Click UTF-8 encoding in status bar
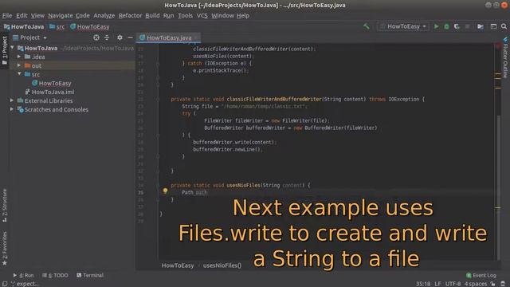The height and width of the screenshot is (287, 510). (x=453, y=284)
